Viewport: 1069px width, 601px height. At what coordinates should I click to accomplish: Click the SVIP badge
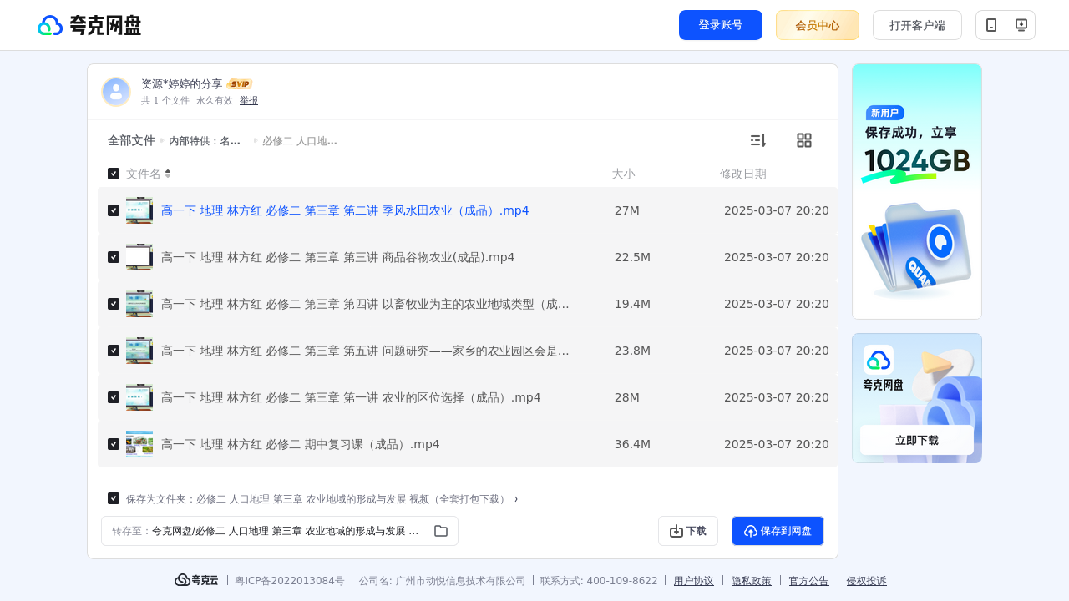click(x=240, y=83)
